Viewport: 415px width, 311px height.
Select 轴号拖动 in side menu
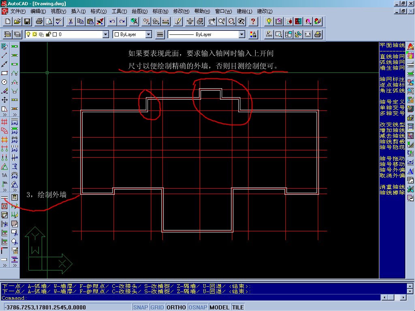(392, 158)
